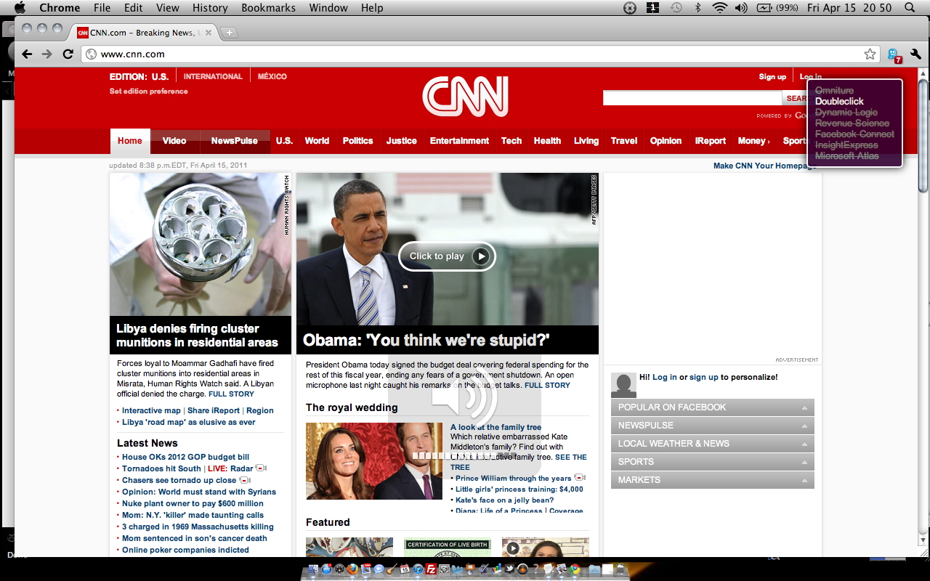Expand the Markets section

pos(713,480)
